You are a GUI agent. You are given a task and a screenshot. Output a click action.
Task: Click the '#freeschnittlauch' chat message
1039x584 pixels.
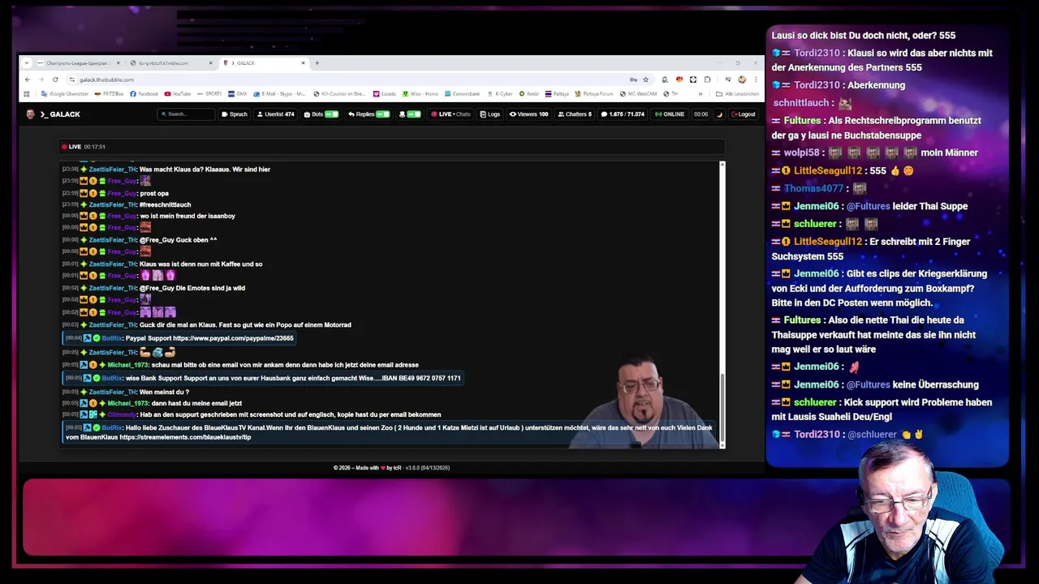pyautogui.click(x=165, y=205)
